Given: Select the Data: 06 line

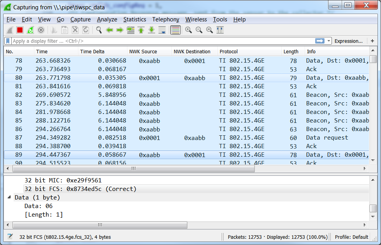Looking at the screenshot, I should tap(39, 206).
